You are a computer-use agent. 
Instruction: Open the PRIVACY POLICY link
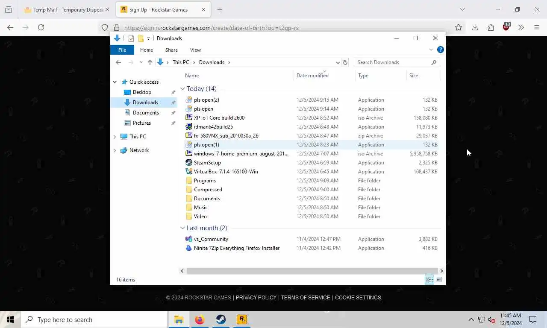coord(256,298)
